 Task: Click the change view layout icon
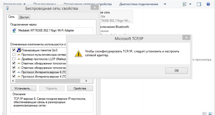[185, 4]
